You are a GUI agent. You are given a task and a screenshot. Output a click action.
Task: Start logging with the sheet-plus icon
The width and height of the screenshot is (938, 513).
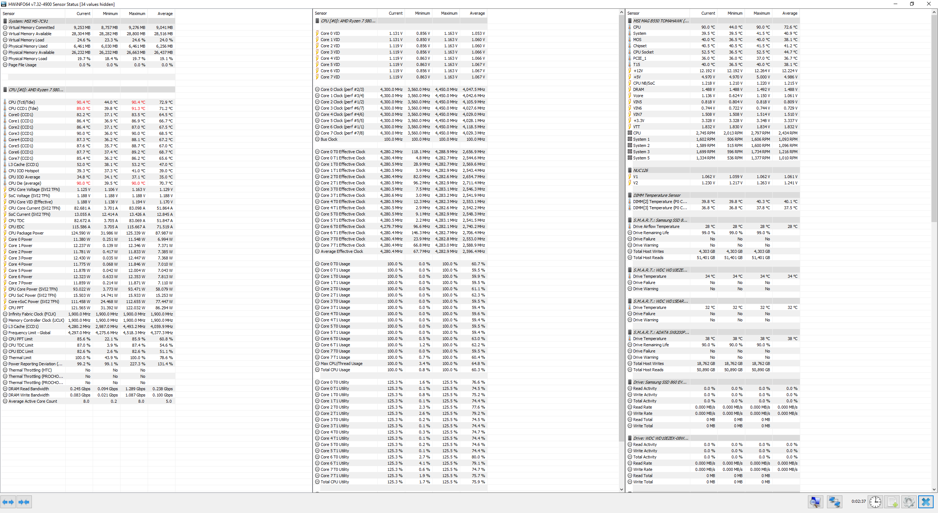point(892,502)
